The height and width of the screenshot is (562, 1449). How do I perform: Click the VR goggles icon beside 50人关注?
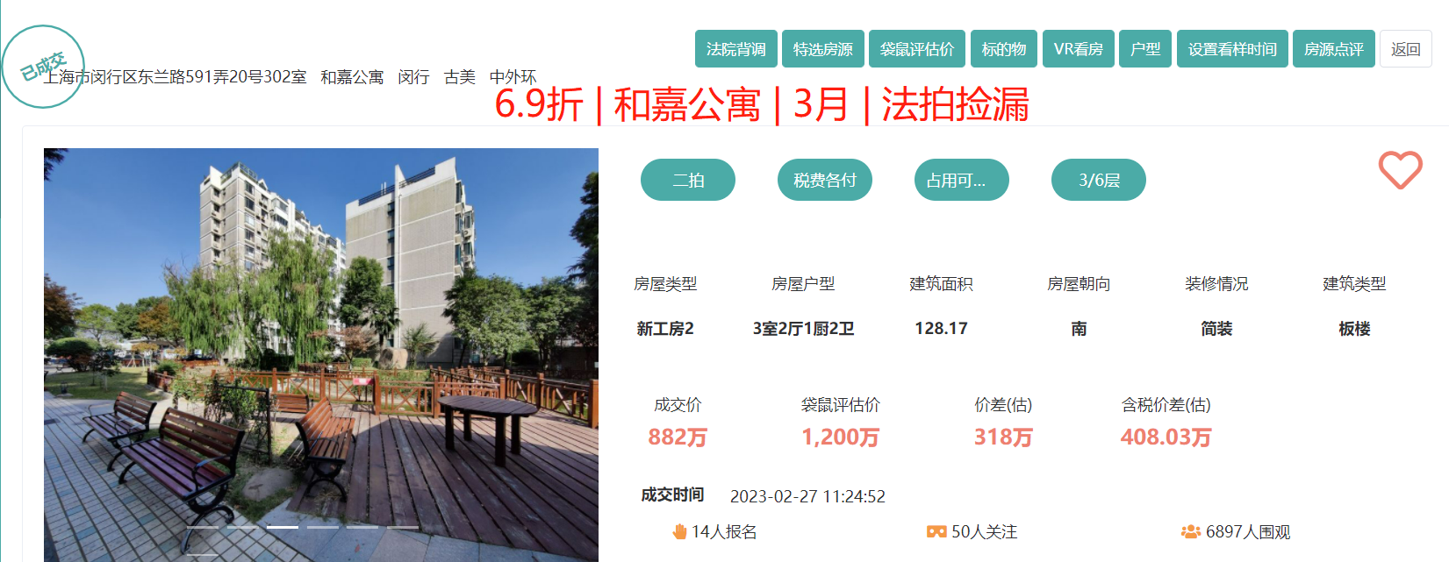click(936, 531)
